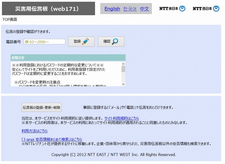Click the 事前に登録すると「メール」や「電話」 description text
225x164 pixels.
click(x=128, y=107)
